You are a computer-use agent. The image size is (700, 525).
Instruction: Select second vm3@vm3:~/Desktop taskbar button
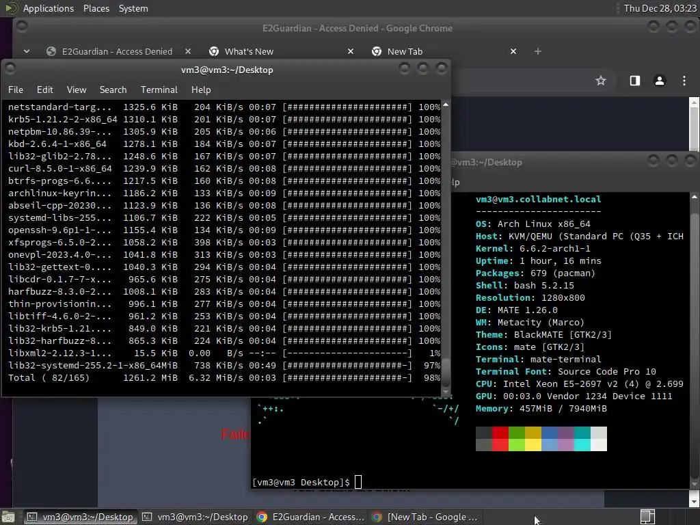coord(195,517)
